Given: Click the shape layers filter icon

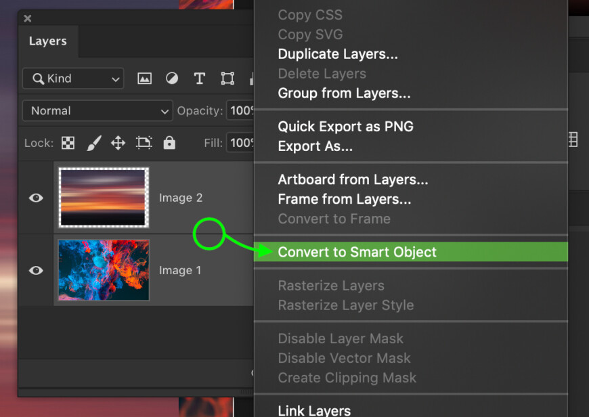Looking at the screenshot, I should pyautogui.click(x=226, y=79).
